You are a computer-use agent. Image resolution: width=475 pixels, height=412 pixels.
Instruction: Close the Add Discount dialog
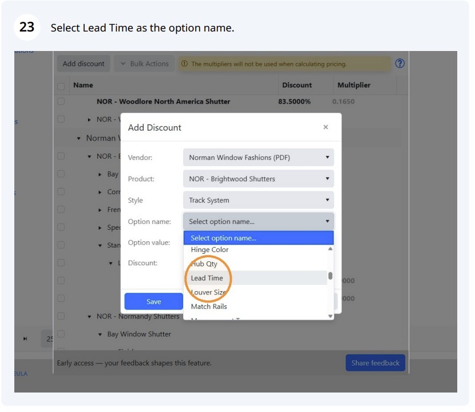tap(326, 127)
